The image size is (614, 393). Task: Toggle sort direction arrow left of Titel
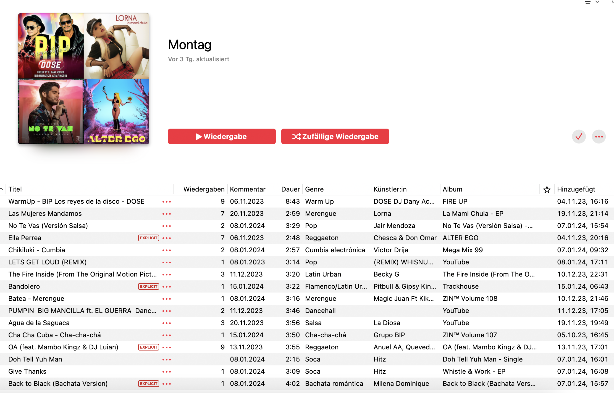[x=2, y=189]
